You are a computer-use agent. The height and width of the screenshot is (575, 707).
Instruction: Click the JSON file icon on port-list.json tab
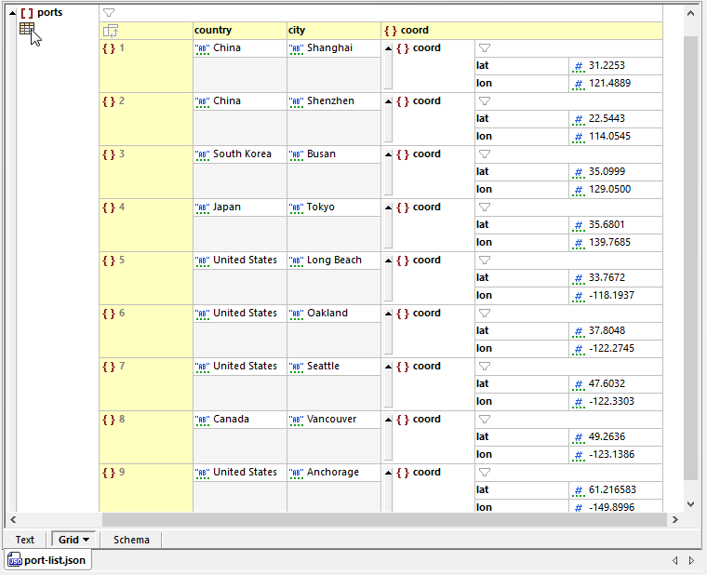click(x=15, y=560)
